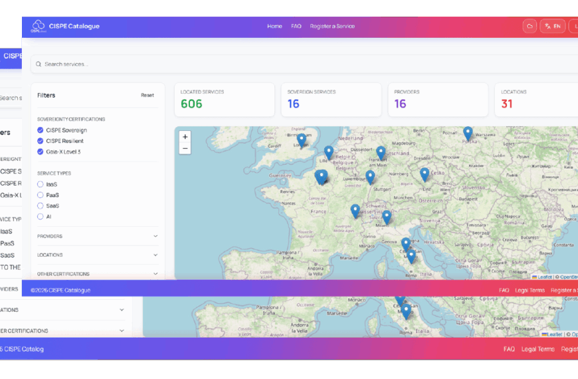Image resolution: width=578 pixels, height=379 pixels.
Task: Click the ©2026 CISPE Catalogue footer text
Action: [60, 291]
